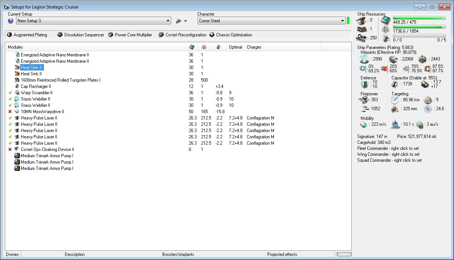The height and width of the screenshot is (260, 454).
Task: Click Fleet Commander - right click to set
Action: point(388,148)
